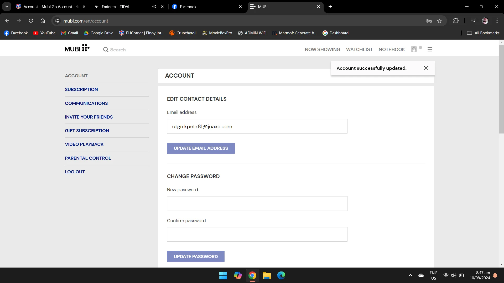Open GIFT SUBSCRIPTION
Screen dimensions: 504x283
click(87, 131)
